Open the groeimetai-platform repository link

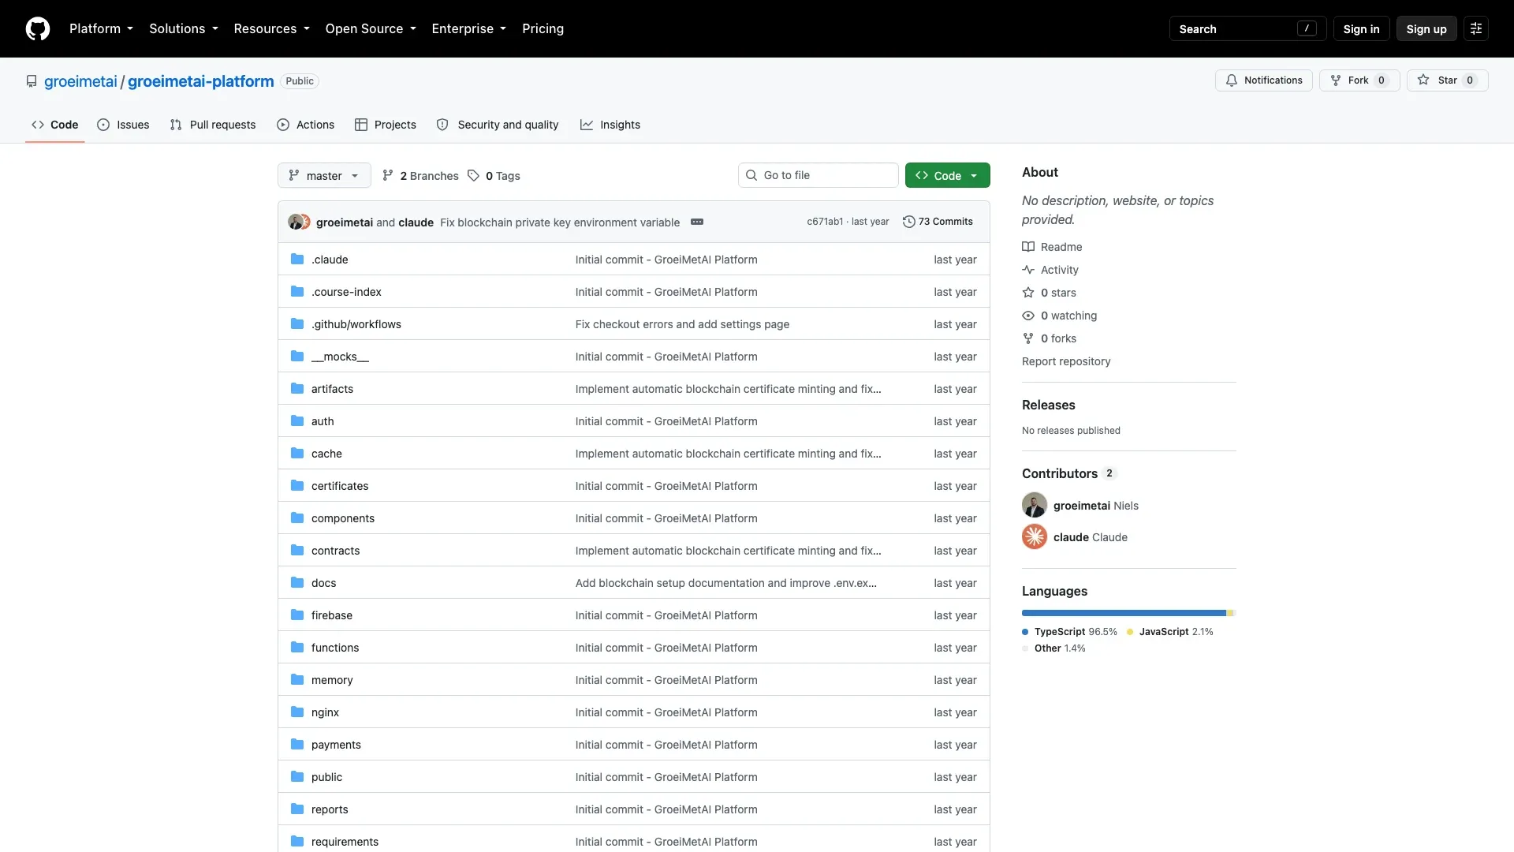(x=201, y=81)
